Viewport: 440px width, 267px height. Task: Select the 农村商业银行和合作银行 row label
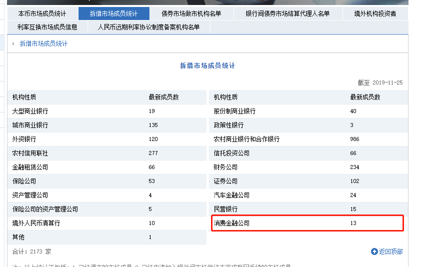246,139
